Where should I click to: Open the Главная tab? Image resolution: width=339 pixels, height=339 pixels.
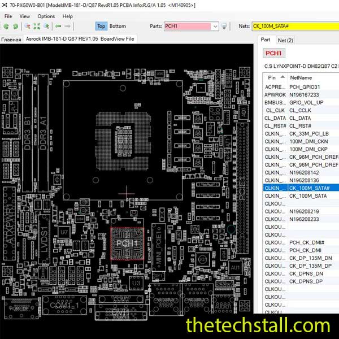(11, 39)
